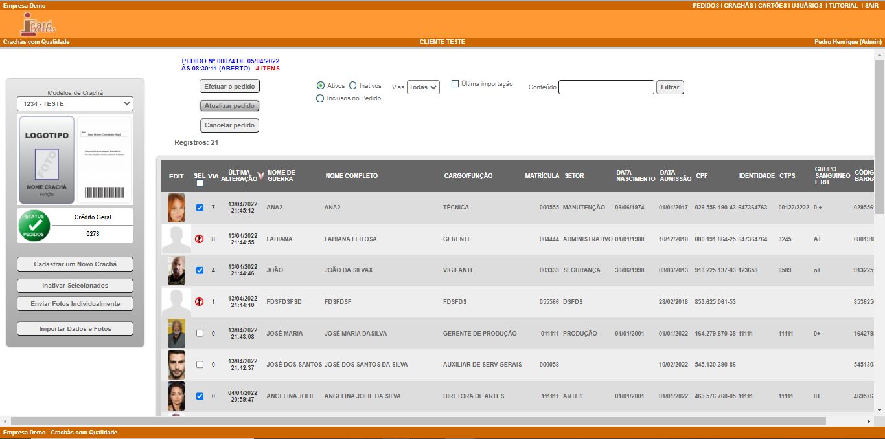
Task: Click the blocked icon in FABIANA's row
Action: [x=200, y=239]
